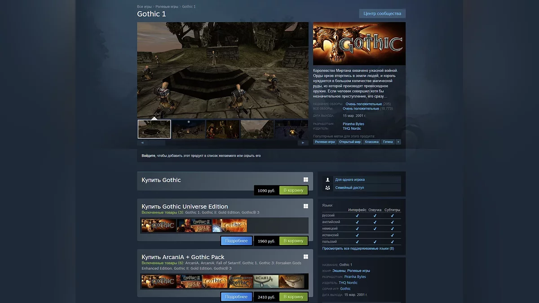Click right arrow of screenshot strip scrollbar
The height and width of the screenshot is (303, 539).
click(303, 143)
